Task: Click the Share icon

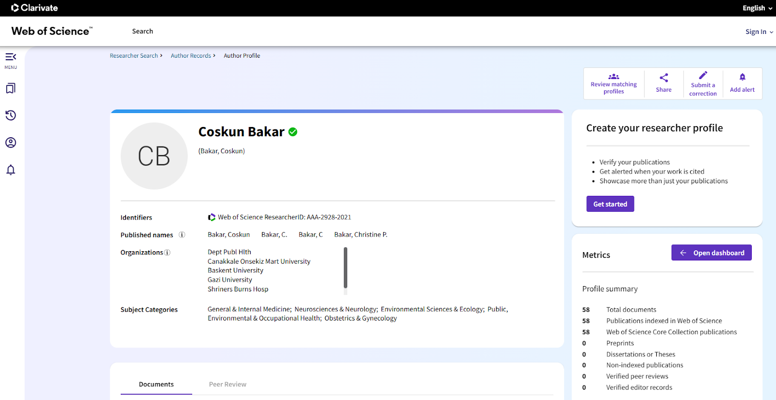Action: pyautogui.click(x=664, y=78)
